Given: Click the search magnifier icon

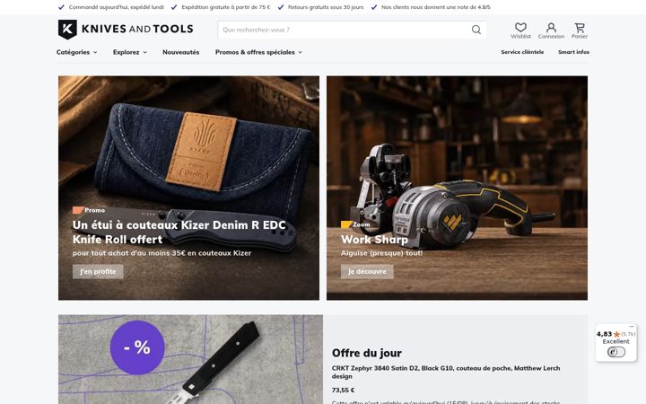Looking at the screenshot, I should point(476,30).
